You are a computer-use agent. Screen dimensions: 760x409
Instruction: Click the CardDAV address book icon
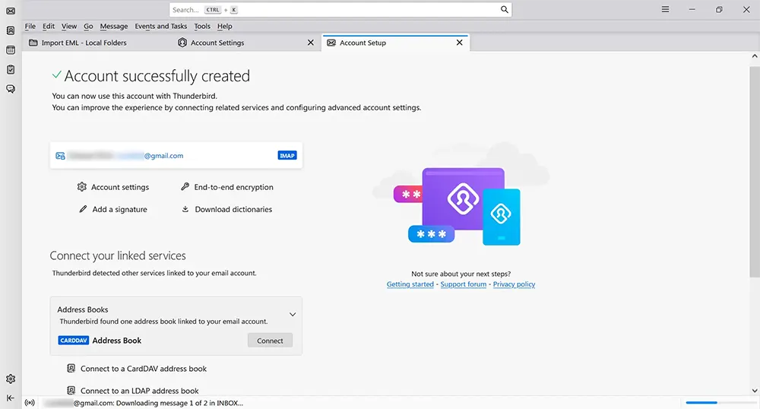[71, 368]
